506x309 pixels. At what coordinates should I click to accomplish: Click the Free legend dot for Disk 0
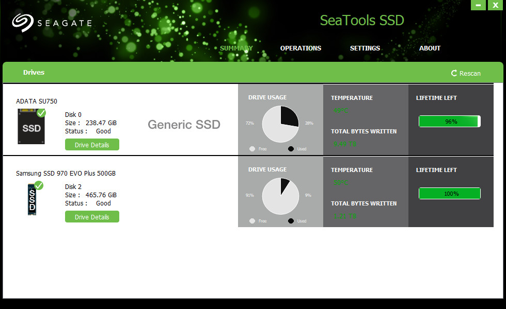[x=252, y=149]
